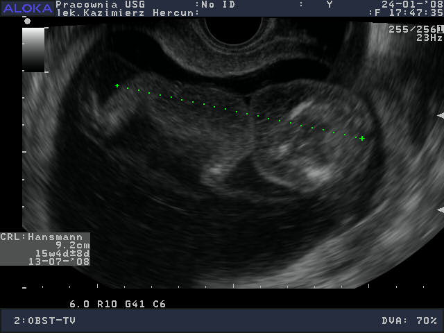The height and width of the screenshot is (333, 444).
Task: Click the estimated due date '13-07-'08'
Action: tap(59, 262)
